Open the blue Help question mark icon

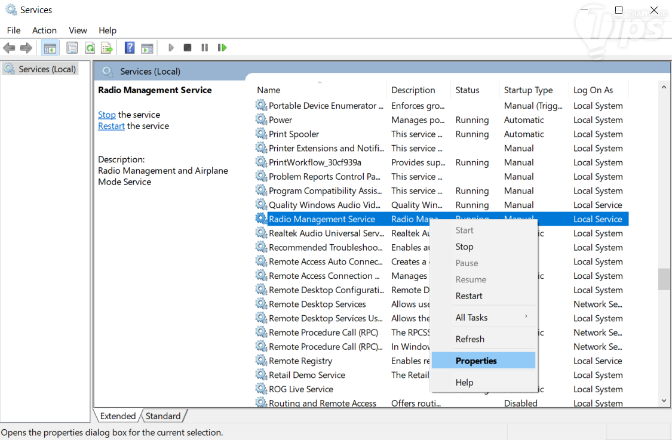point(130,48)
